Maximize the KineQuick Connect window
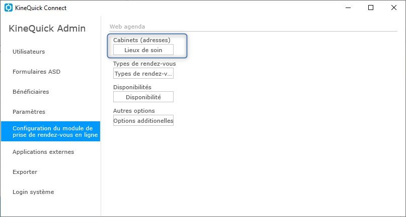The height and width of the screenshot is (217, 406). pyautogui.click(x=371, y=8)
